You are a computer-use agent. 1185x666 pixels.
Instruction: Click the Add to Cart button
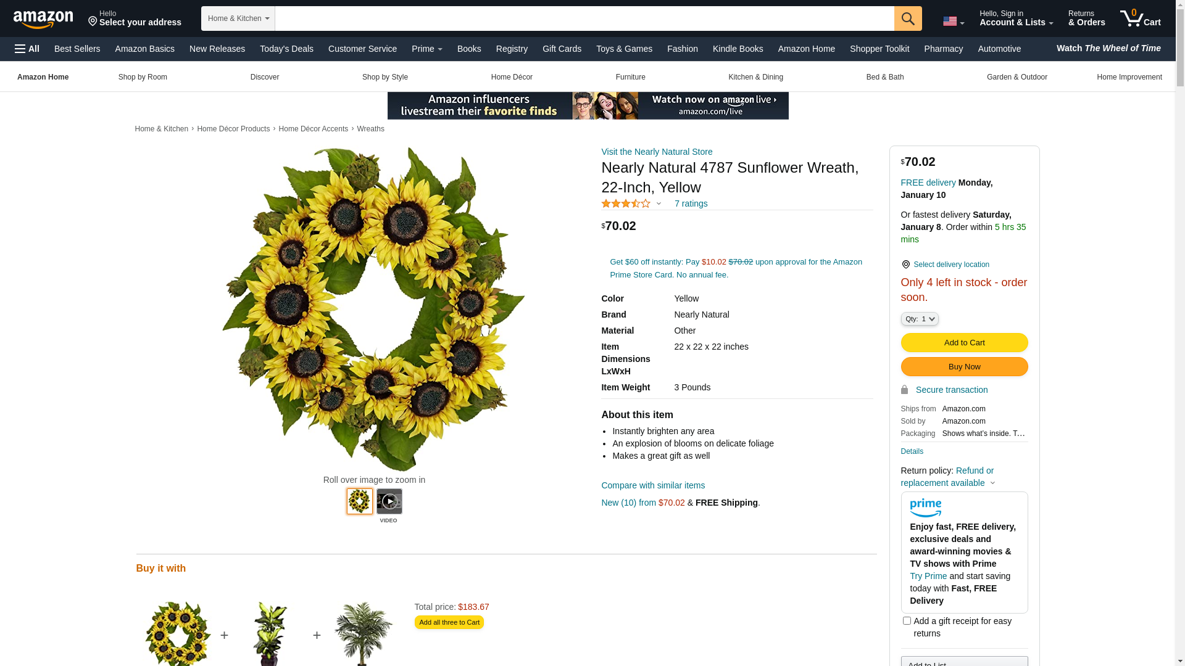[x=964, y=343]
